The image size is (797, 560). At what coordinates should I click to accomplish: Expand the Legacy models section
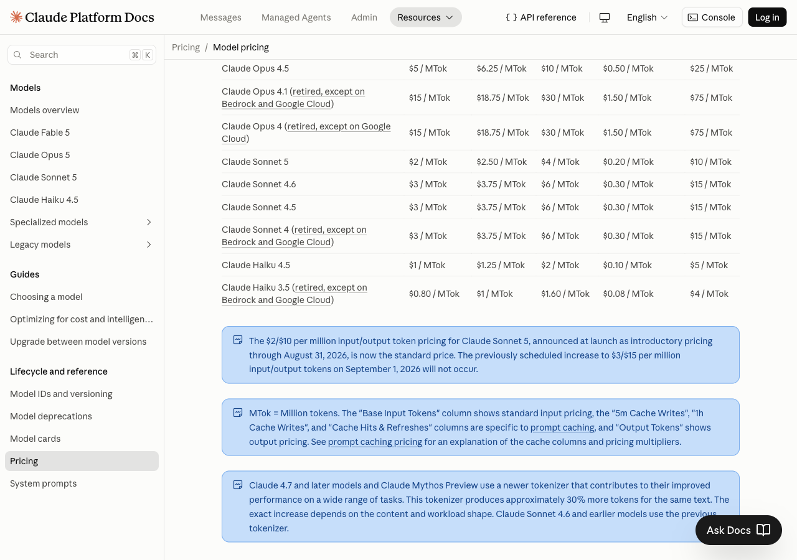[82, 245]
